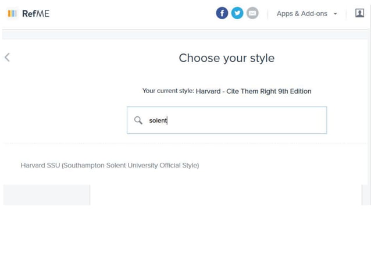Screen dimensions: 371x278
Task: Click the grey strip at bottom right edge
Action: point(366,195)
